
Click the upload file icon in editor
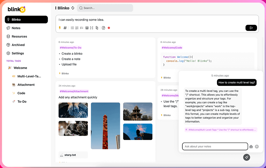click(x=103, y=28)
